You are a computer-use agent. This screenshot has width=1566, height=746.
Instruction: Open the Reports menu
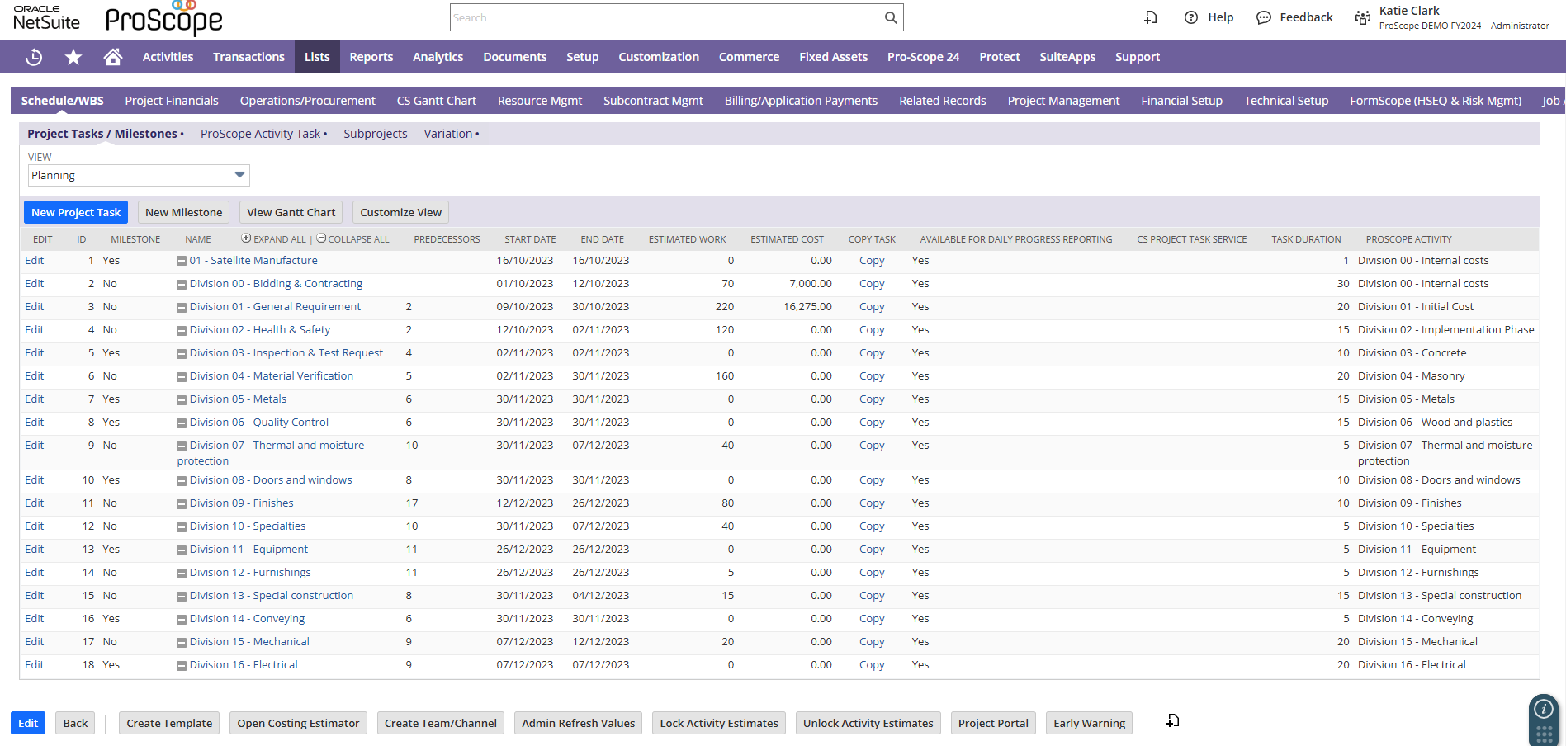(x=371, y=56)
